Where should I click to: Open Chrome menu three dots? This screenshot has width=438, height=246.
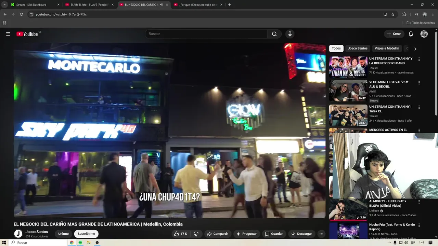(433, 14)
